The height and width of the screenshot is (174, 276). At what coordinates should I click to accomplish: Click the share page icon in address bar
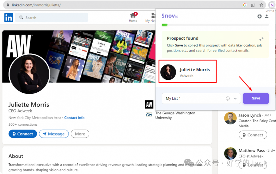coord(253,5)
